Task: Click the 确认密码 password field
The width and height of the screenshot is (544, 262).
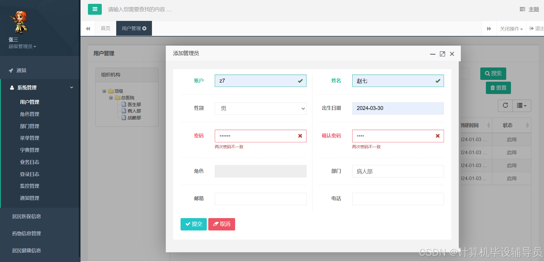Action: point(398,136)
